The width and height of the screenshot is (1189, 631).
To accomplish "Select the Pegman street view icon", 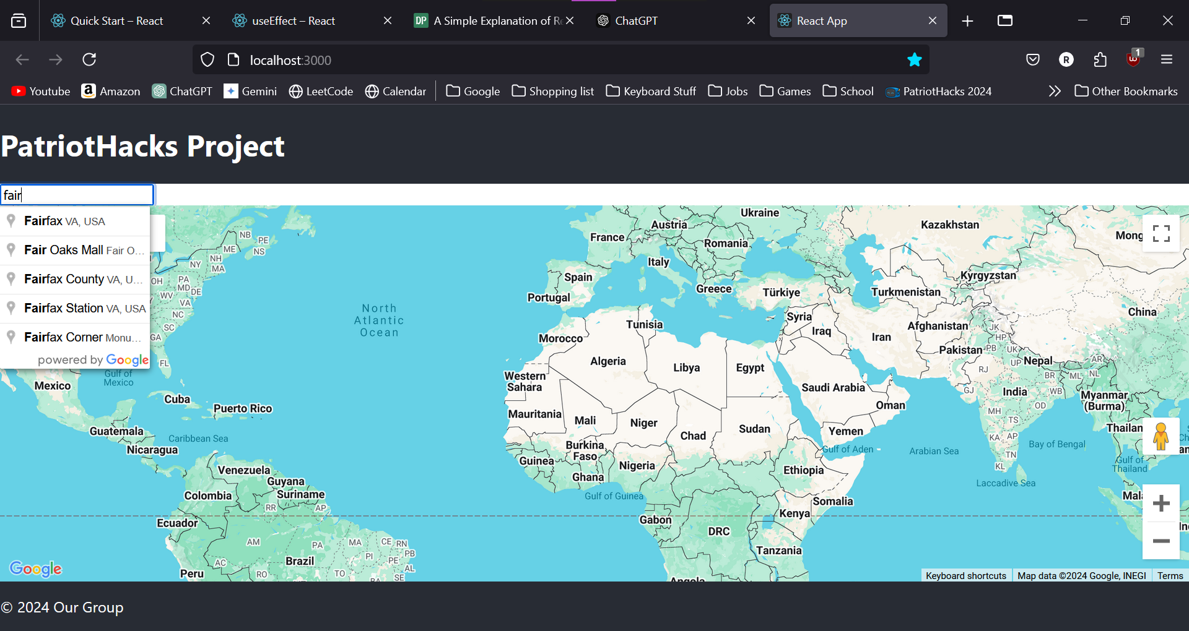I will click(1161, 436).
